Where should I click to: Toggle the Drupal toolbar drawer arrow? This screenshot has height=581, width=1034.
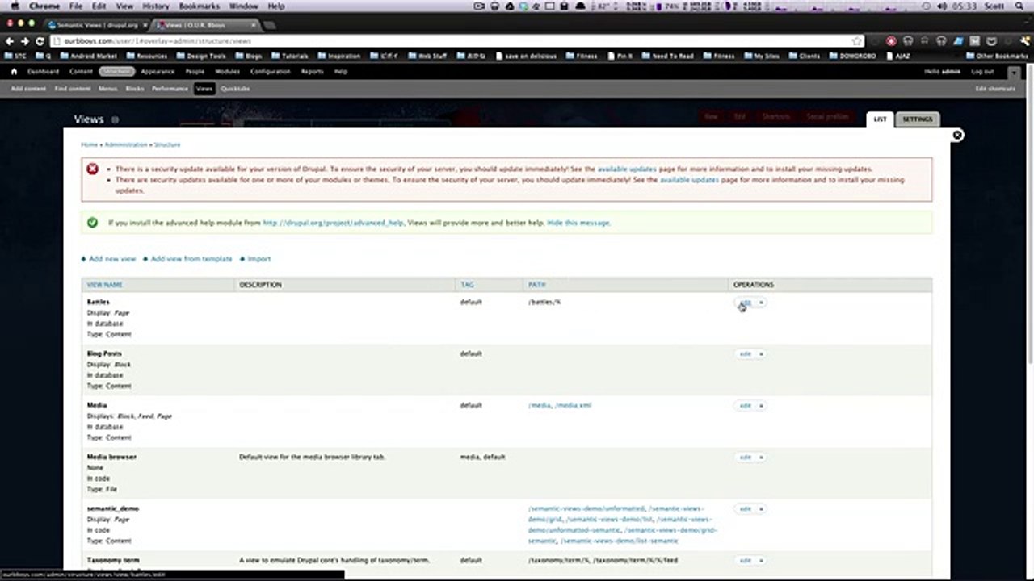point(1015,73)
